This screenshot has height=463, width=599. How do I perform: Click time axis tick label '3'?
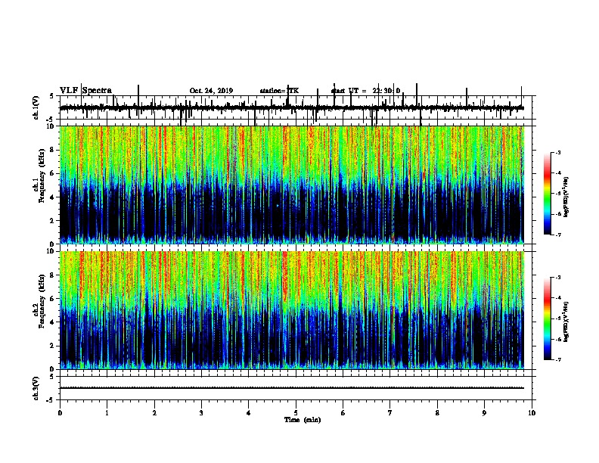point(201,413)
